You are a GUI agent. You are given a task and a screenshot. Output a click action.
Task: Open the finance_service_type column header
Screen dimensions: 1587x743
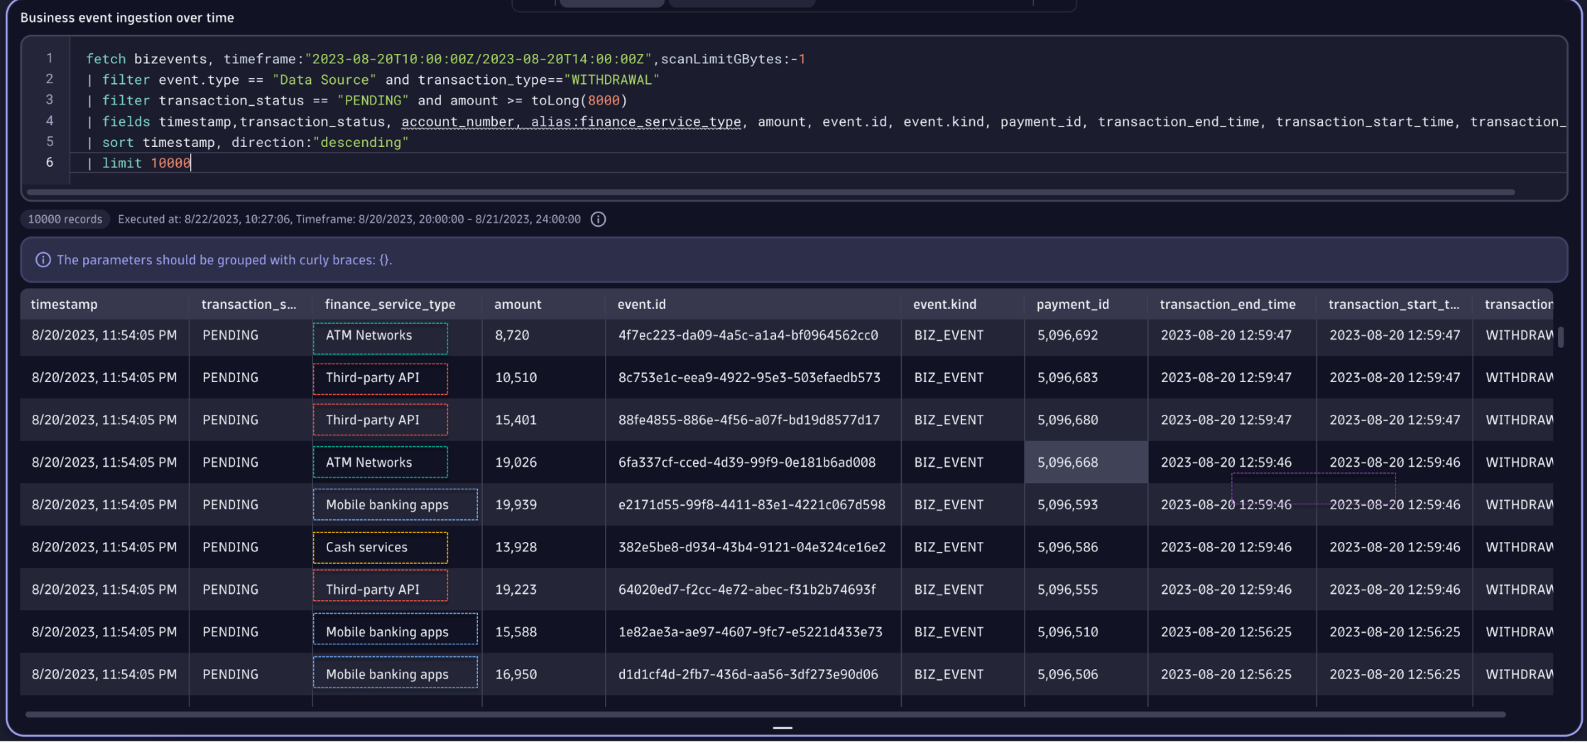pyautogui.click(x=390, y=304)
